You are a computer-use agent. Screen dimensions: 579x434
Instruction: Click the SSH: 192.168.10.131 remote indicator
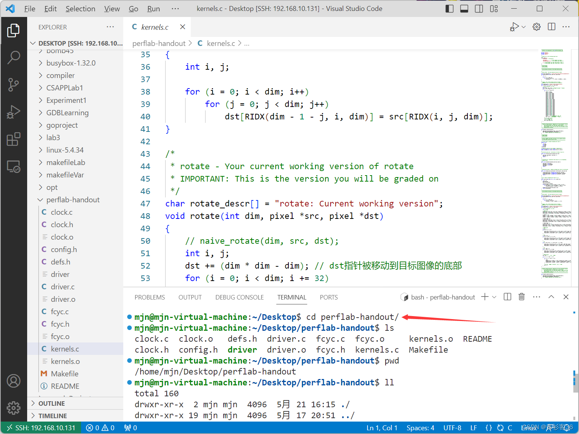[41, 428]
